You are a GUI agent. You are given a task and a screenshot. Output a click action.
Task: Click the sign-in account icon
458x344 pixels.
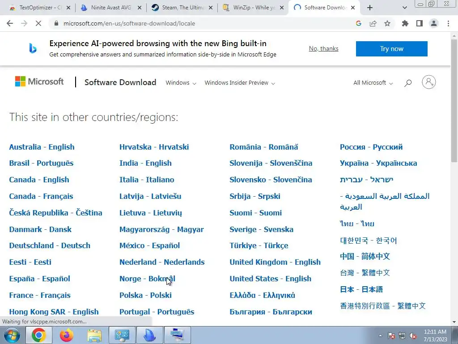pyautogui.click(x=429, y=82)
